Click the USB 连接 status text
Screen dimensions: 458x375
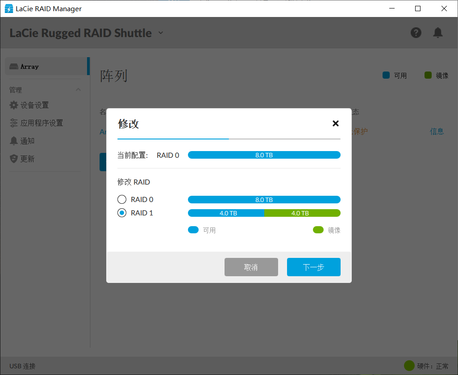tap(22, 366)
